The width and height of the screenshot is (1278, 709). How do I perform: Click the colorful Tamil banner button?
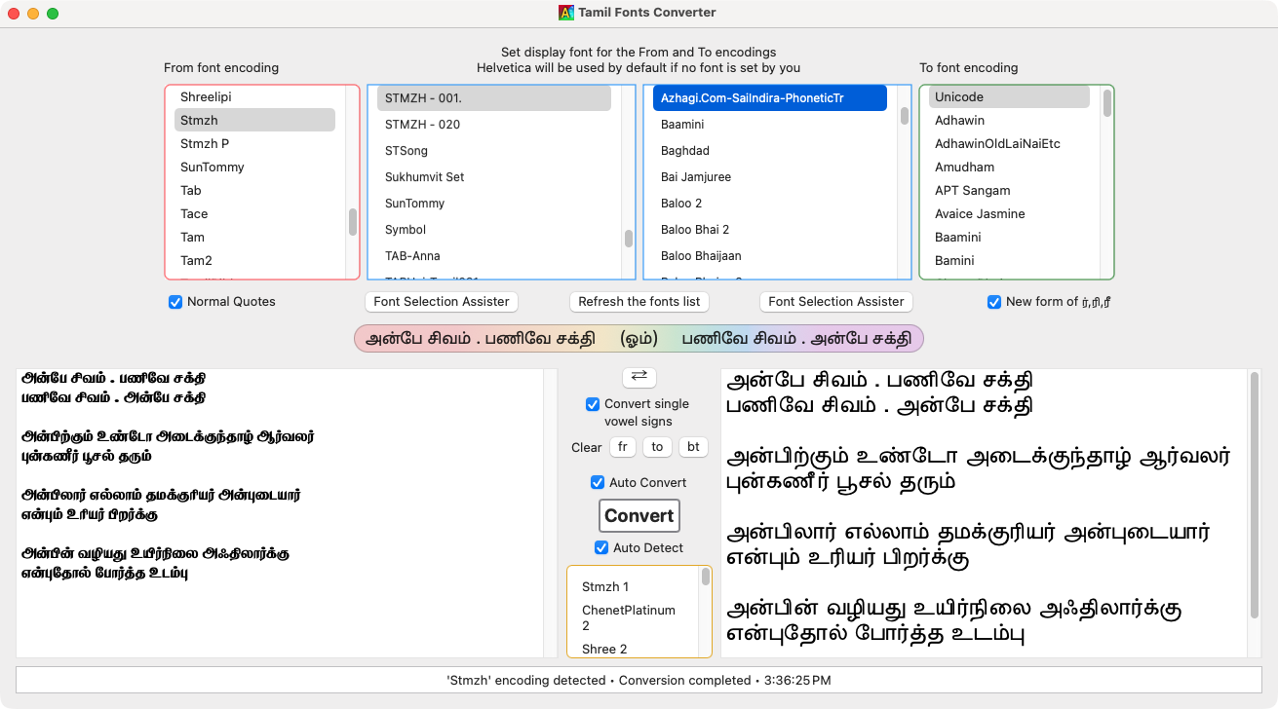(639, 339)
